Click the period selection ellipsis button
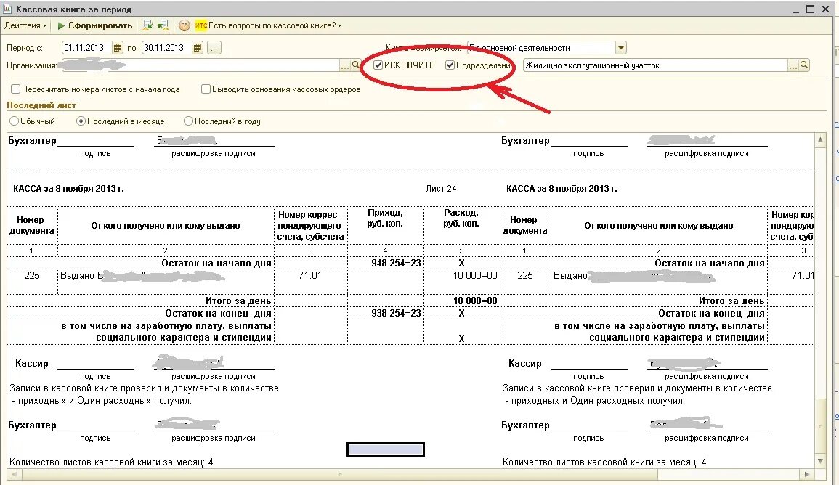The width and height of the screenshot is (839, 485). pos(214,48)
